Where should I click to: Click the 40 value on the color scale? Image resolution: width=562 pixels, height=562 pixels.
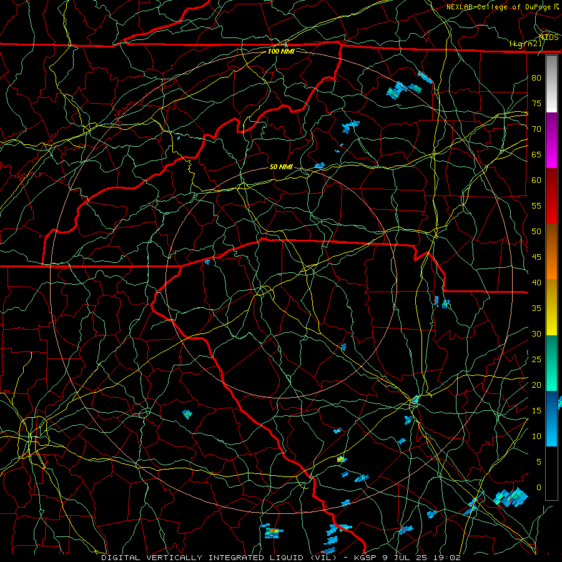[536, 283]
